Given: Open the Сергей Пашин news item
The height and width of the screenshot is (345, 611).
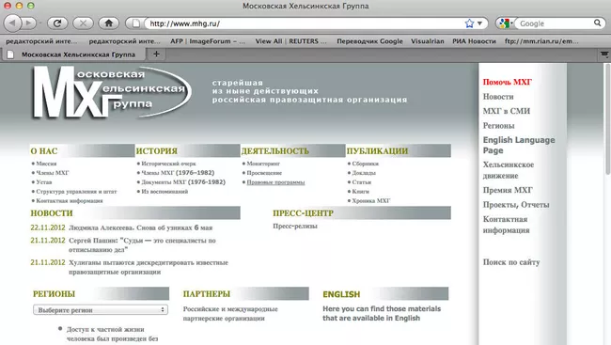Looking at the screenshot, I should pos(142,244).
